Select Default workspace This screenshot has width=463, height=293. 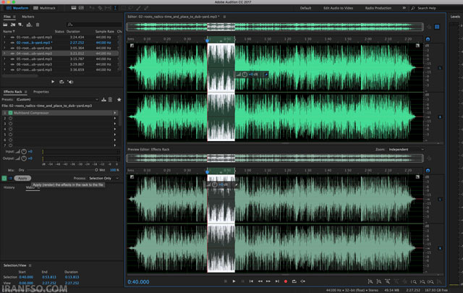point(305,8)
